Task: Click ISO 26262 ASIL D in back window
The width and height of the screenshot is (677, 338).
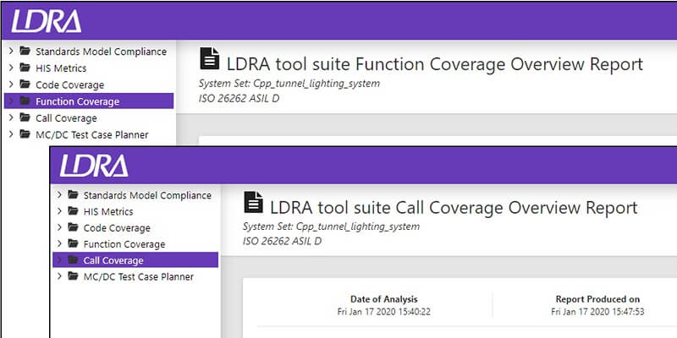Action: (239, 98)
